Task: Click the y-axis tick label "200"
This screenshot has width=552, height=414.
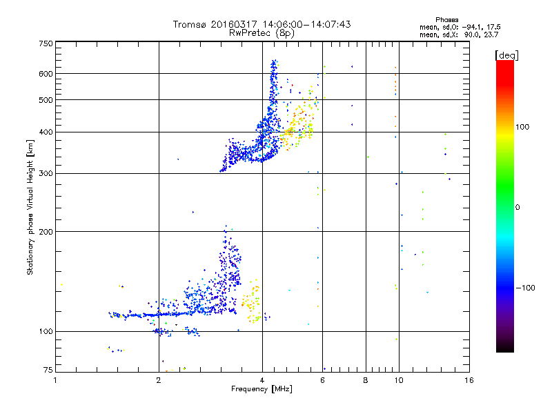Action: pyautogui.click(x=46, y=232)
